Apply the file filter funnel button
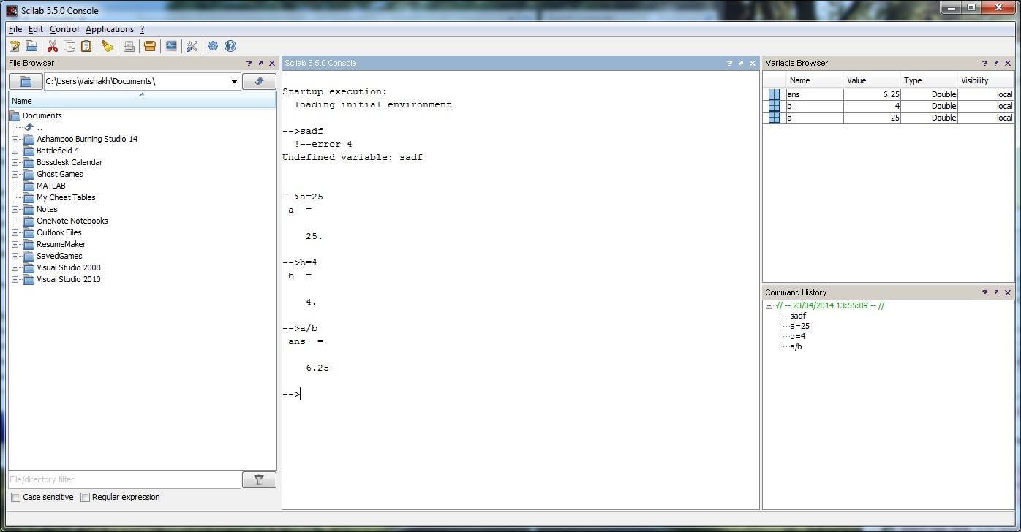The height and width of the screenshot is (532, 1021). click(x=259, y=479)
